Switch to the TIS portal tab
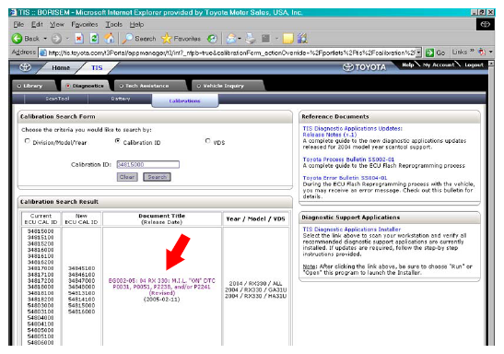Screen dimensions: 504x354 click(x=97, y=68)
